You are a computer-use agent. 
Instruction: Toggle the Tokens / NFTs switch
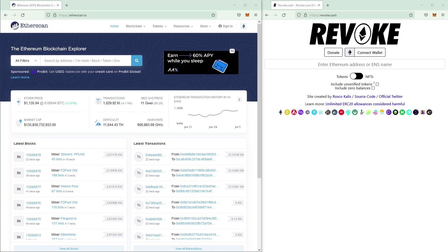pos(357,76)
